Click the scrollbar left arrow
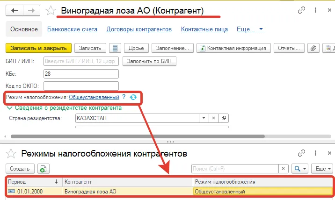Viewport: 335px width, 200px height. [5, 136]
